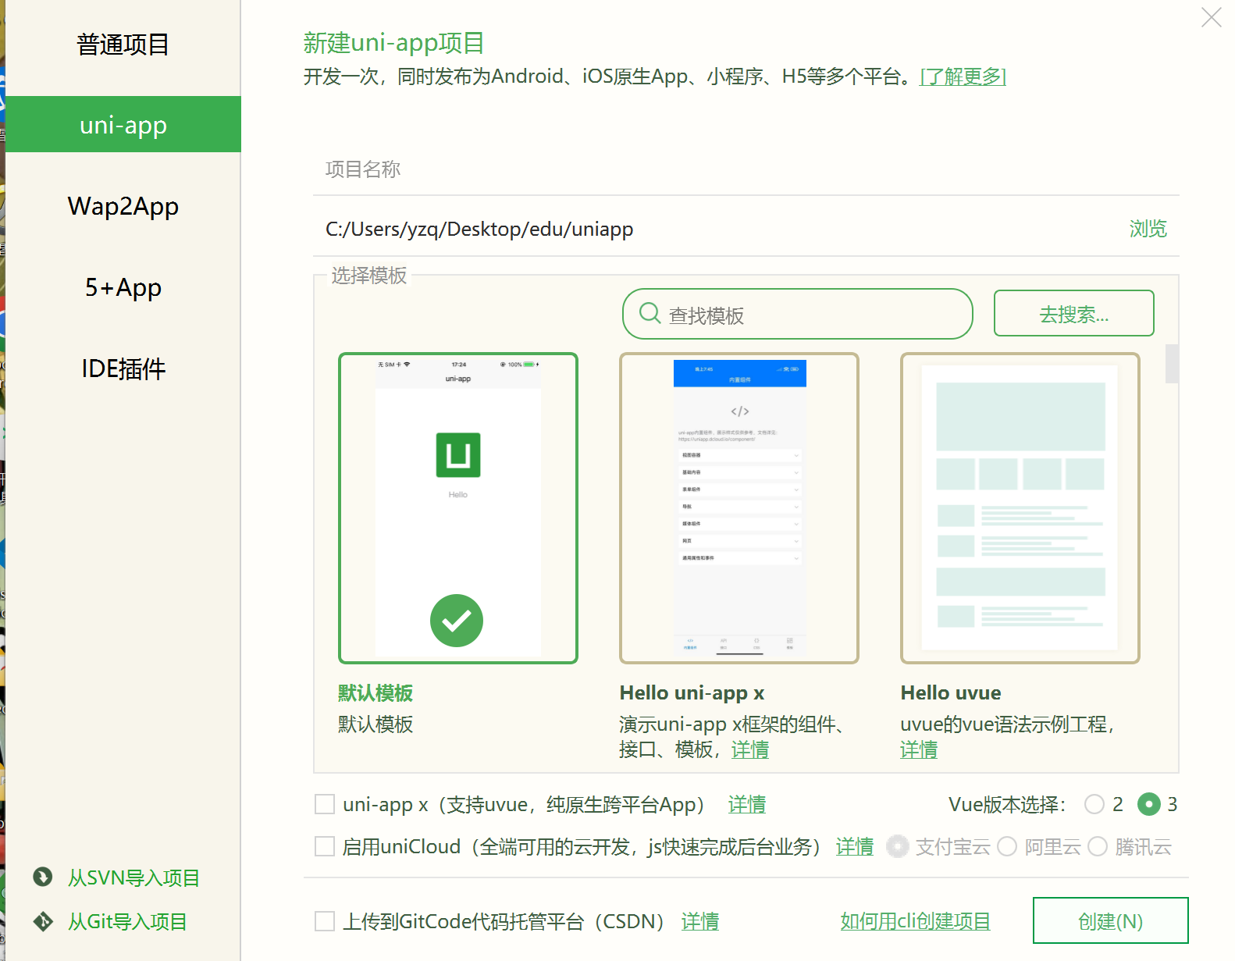This screenshot has width=1235, height=961.
Task: Select the 支付宝云 radio button
Action: pos(898,846)
